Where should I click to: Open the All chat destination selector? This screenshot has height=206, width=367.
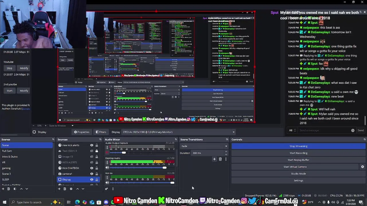292,130
